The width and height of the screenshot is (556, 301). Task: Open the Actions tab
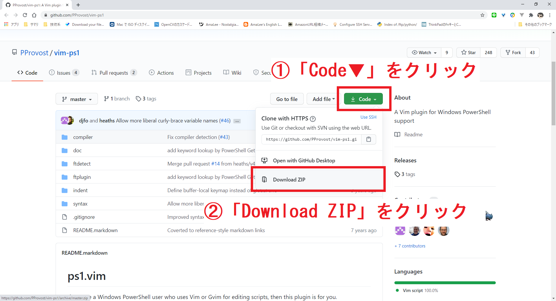pos(161,73)
